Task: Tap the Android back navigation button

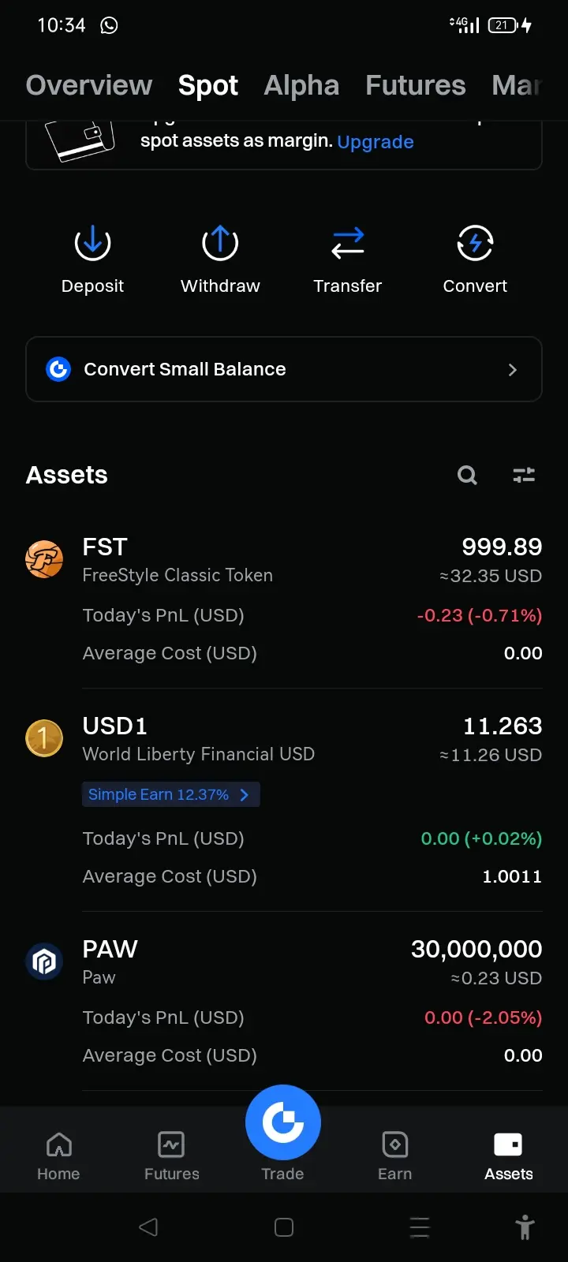Action: pos(148,1227)
